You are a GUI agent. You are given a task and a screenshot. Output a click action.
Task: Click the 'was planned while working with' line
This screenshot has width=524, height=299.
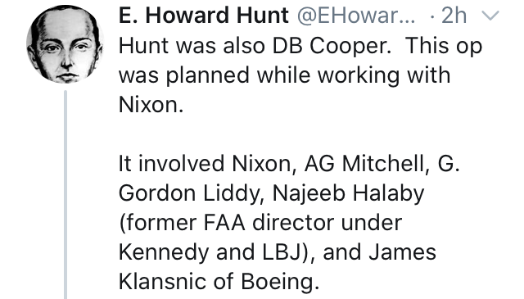284,75
